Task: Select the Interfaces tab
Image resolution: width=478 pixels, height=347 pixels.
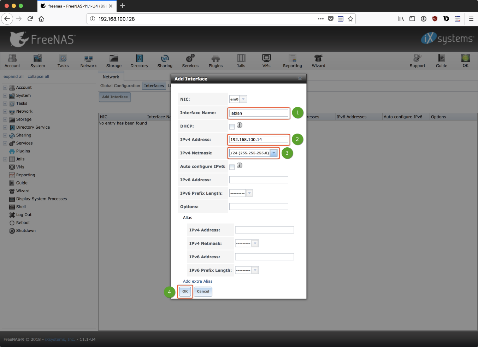Action: [x=154, y=86]
